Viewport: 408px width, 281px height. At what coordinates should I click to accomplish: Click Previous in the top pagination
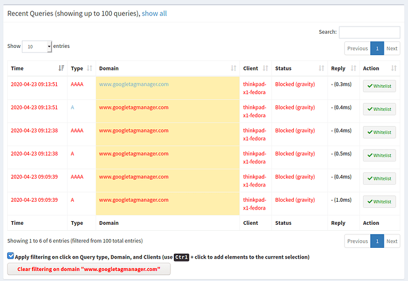tap(357, 49)
